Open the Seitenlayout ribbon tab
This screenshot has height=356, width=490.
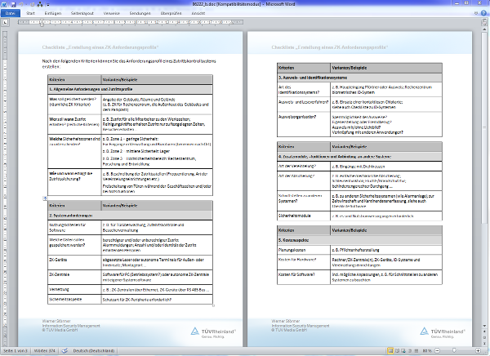click(x=82, y=14)
